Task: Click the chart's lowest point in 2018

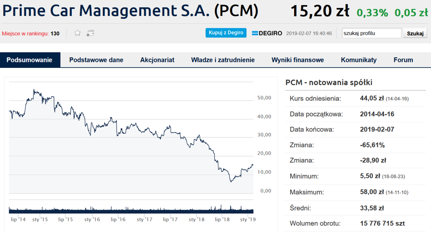Action: (x=231, y=181)
